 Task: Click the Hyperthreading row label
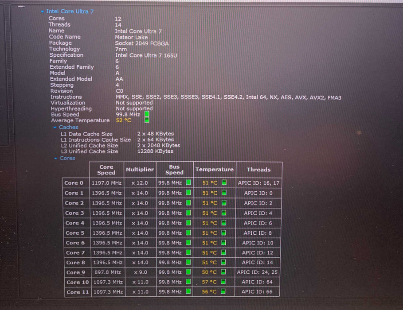pyautogui.click(x=71, y=108)
